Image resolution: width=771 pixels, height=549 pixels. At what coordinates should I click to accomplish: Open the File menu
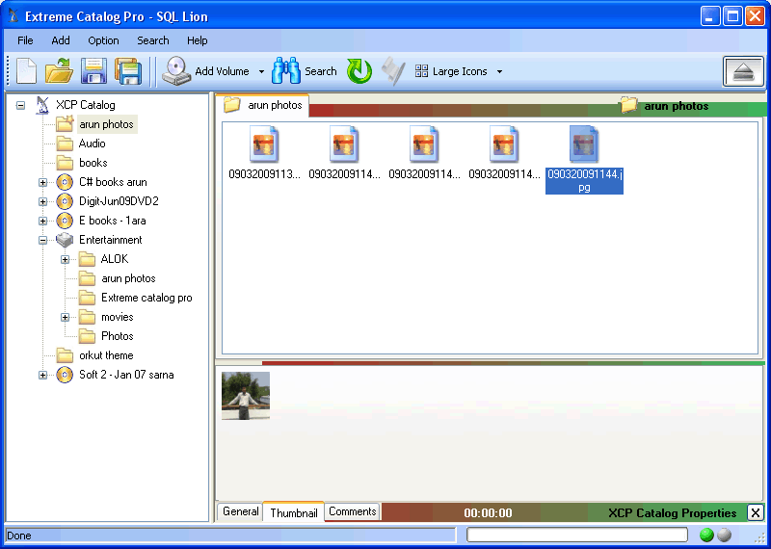click(25, 40)
